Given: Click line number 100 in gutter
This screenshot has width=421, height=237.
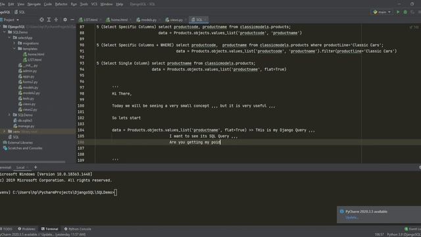Looking at the screenshot, I should click(x=81, y=106).
